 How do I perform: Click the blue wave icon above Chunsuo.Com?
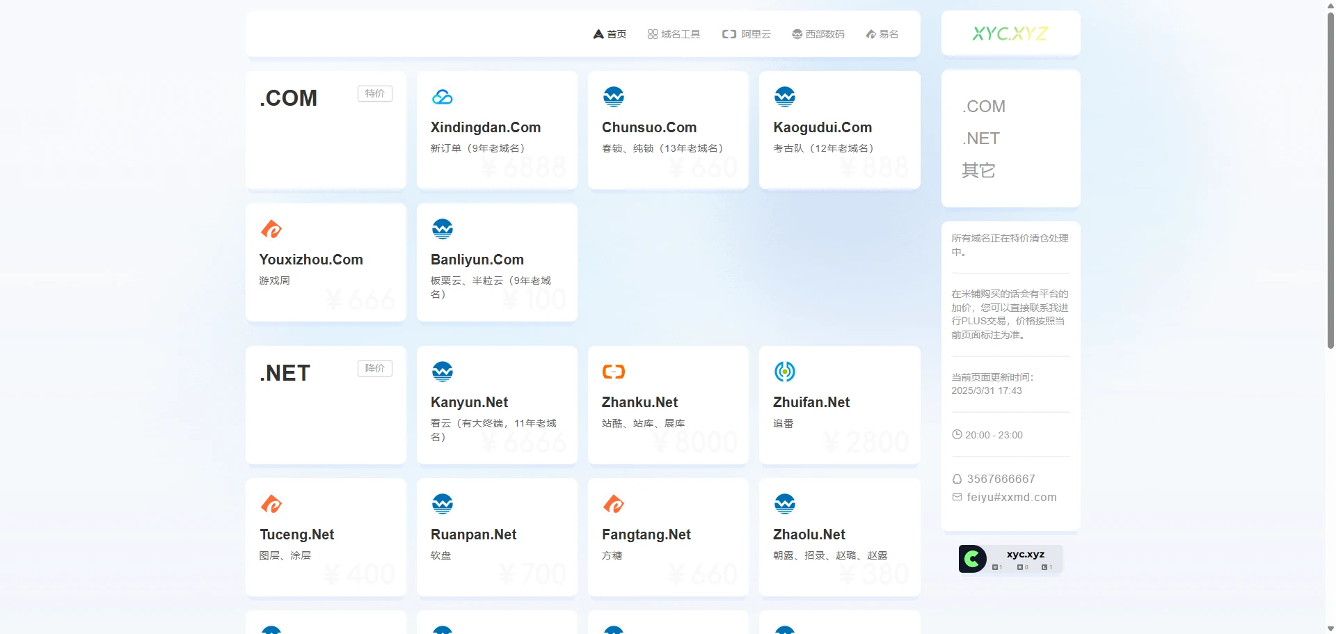(x=613, y=97)
